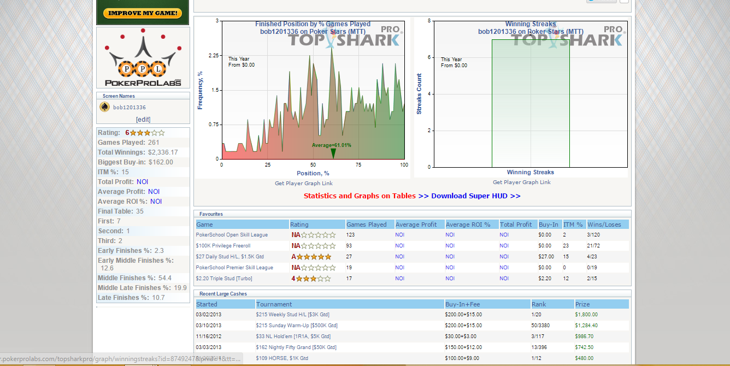Click the green Winning Streaks bar
Viewport: 730px width, 366px height.
click(x=531, y=103)
